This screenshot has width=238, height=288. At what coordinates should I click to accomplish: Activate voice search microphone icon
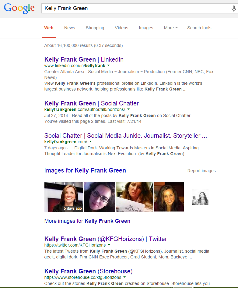click(233, 9)
